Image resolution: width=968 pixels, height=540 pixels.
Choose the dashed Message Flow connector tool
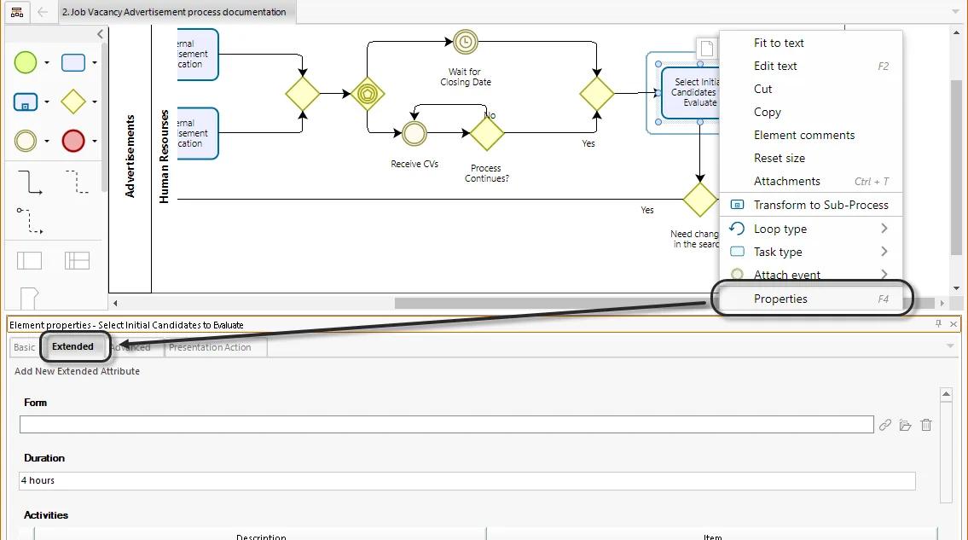30,221
